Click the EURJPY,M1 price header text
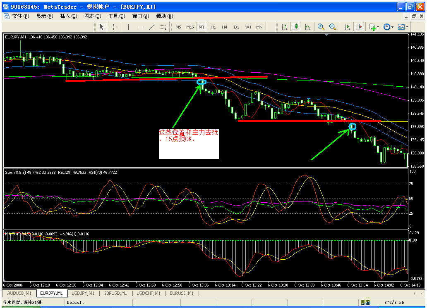427x308 pixels. tap(46, 37)
